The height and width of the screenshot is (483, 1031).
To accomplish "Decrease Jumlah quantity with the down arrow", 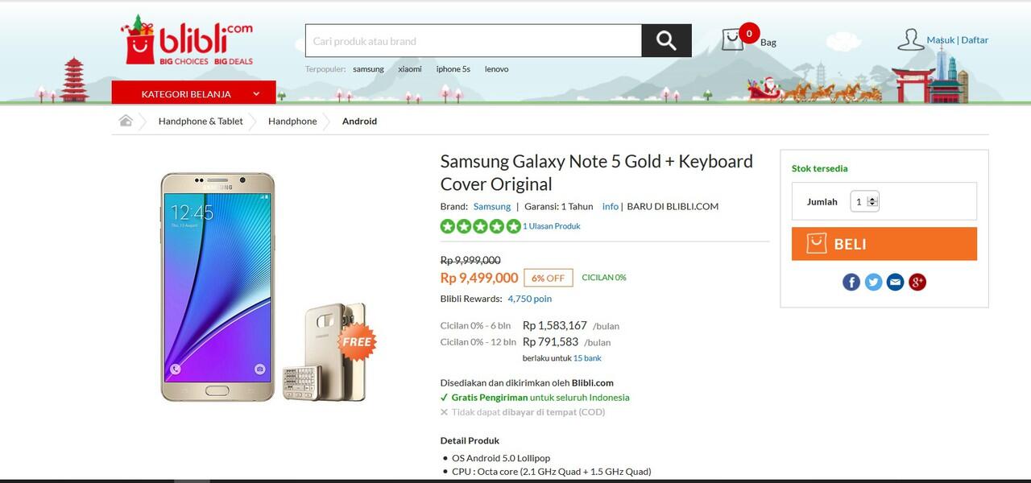I will pos(872,204).
